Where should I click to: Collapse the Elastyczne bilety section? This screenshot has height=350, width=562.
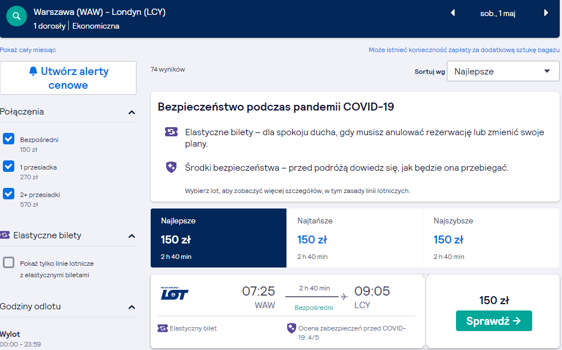point(132,236)
